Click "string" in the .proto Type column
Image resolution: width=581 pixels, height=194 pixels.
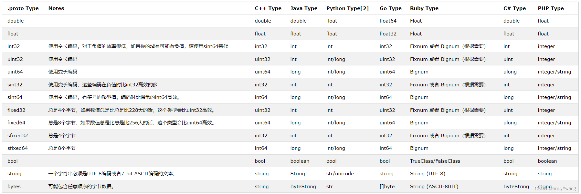(x=14, y=174)
